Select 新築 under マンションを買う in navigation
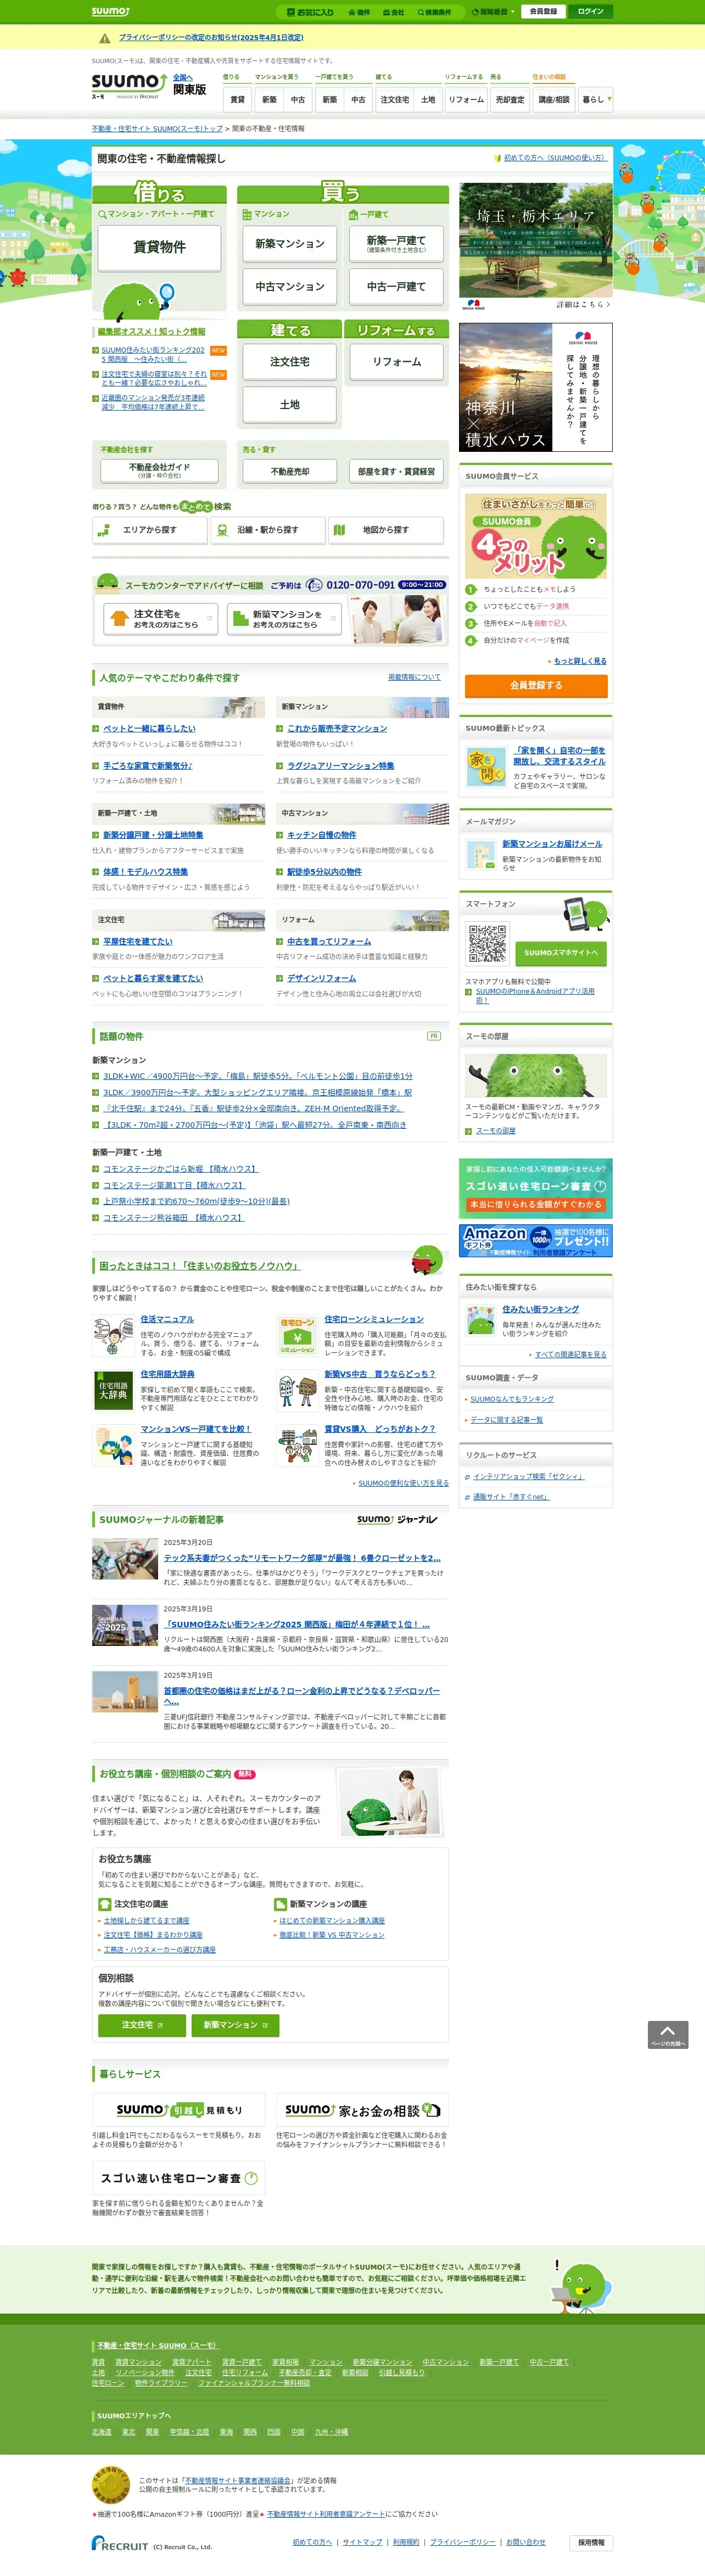Viewport: 705px width, 2576px height. pos(269,99)
